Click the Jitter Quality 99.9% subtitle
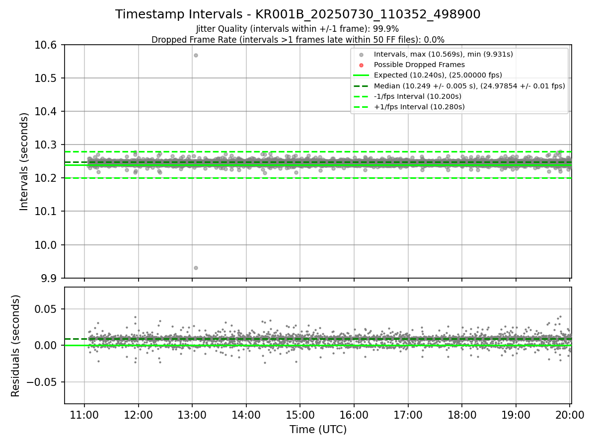Viewport: 596px width, 447px height. 298,29
